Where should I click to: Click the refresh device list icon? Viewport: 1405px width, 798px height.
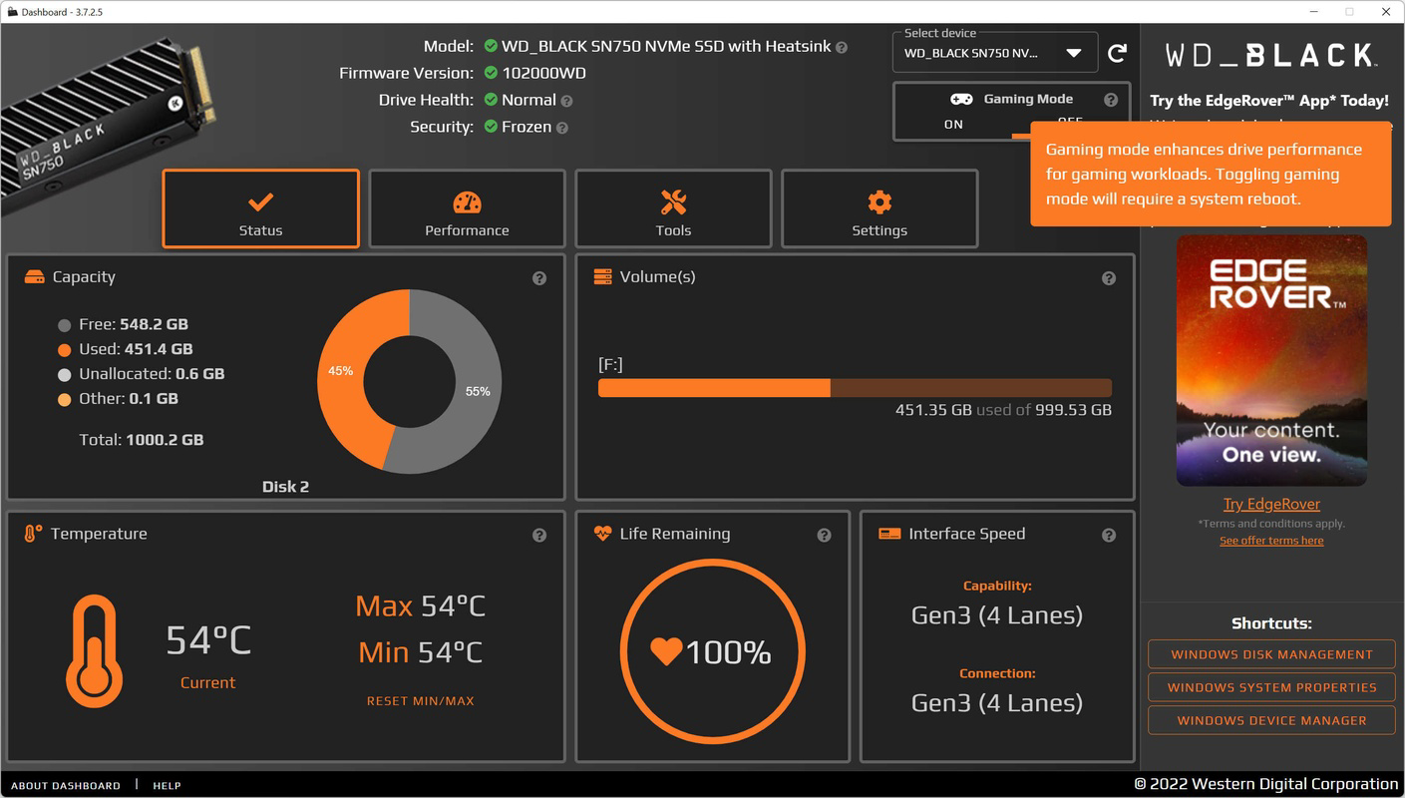coord(1117,53)
